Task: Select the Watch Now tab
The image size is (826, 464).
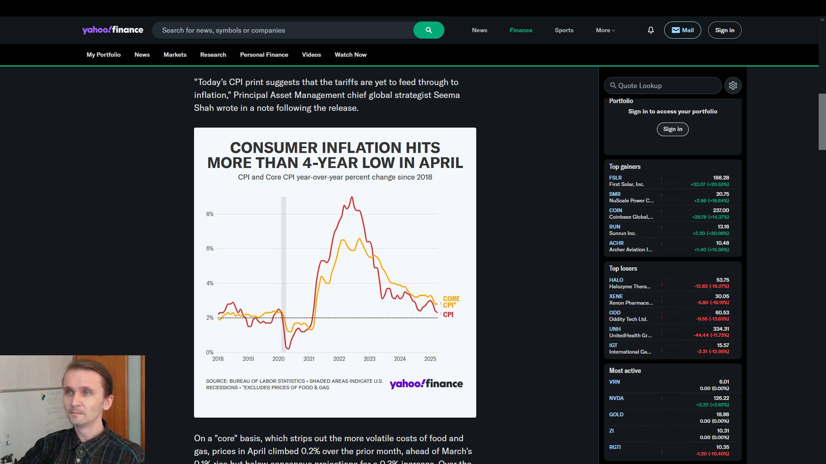Action: [x=350, y=55]
